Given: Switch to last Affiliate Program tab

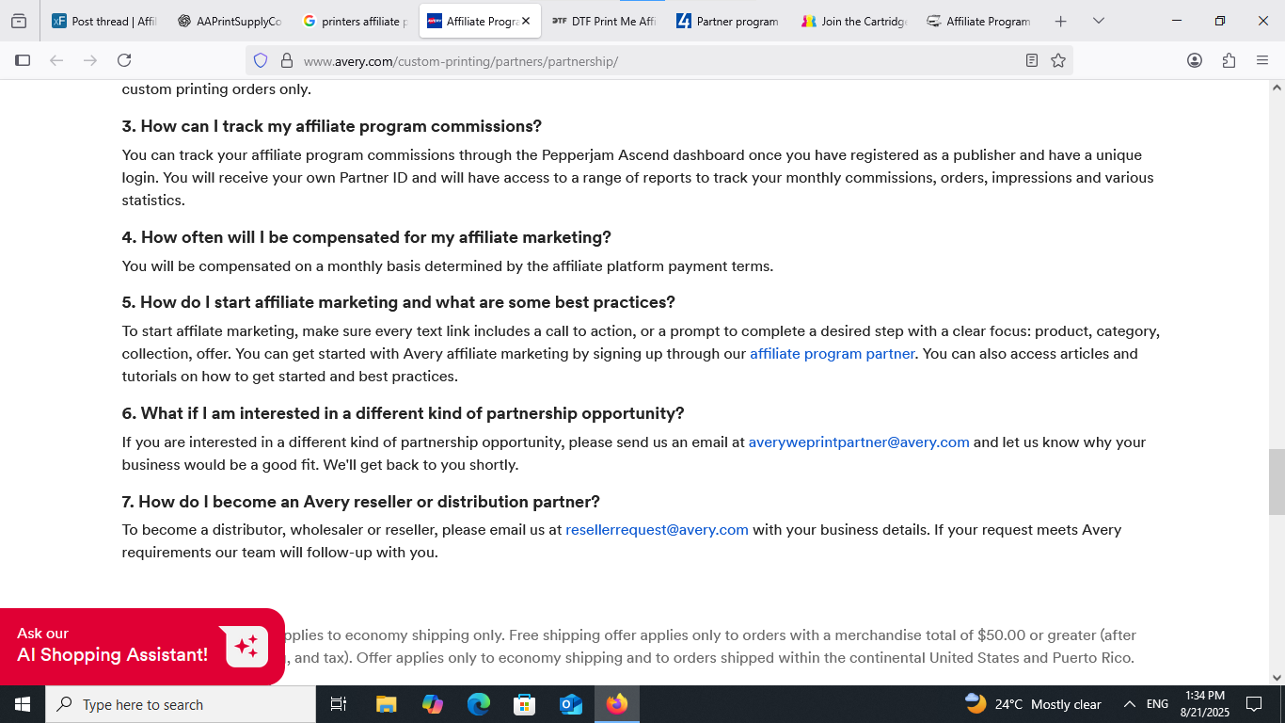Looking at the screenshot, I should [979, 21].
